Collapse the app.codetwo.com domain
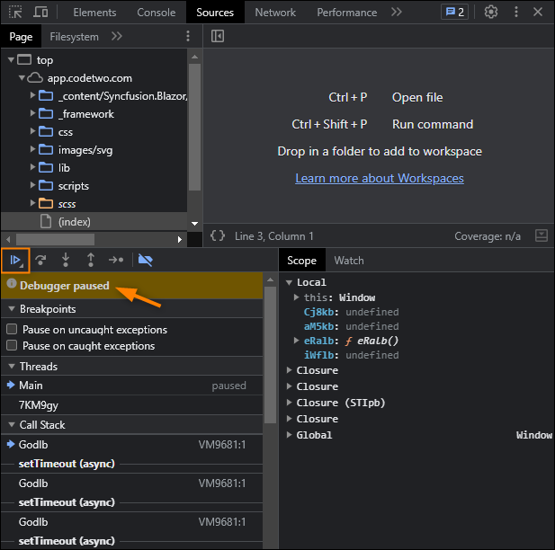Viewport: 555px width, 550px height. [22, 77]
